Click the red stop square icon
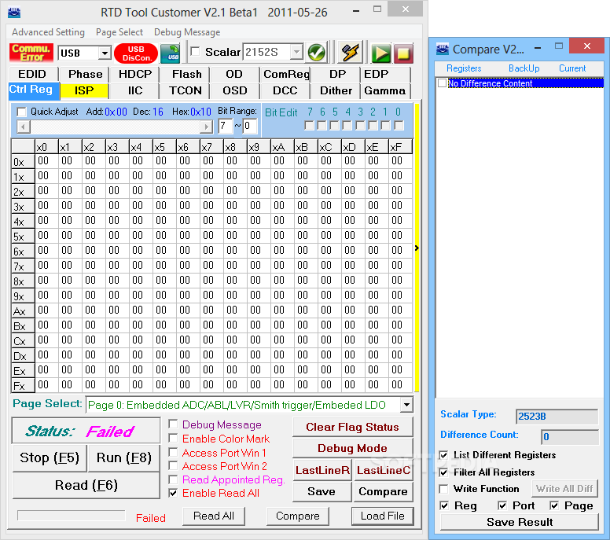Viewport: 610px width, 540px height. [403, 53]
